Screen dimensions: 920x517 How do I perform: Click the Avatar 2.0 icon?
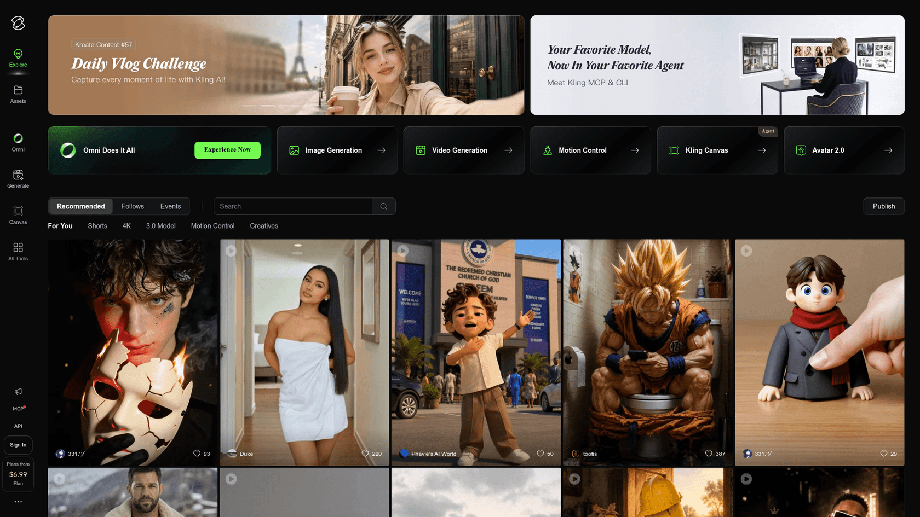pyautogui.click(x=801, y=150)
